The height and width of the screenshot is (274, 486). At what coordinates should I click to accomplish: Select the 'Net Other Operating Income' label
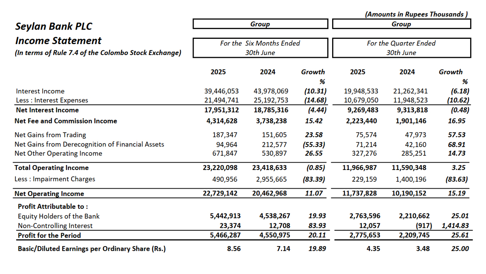(58, 153)
